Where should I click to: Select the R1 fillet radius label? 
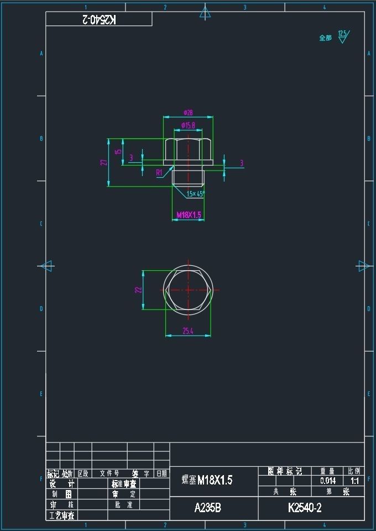(x=159, y=173)
